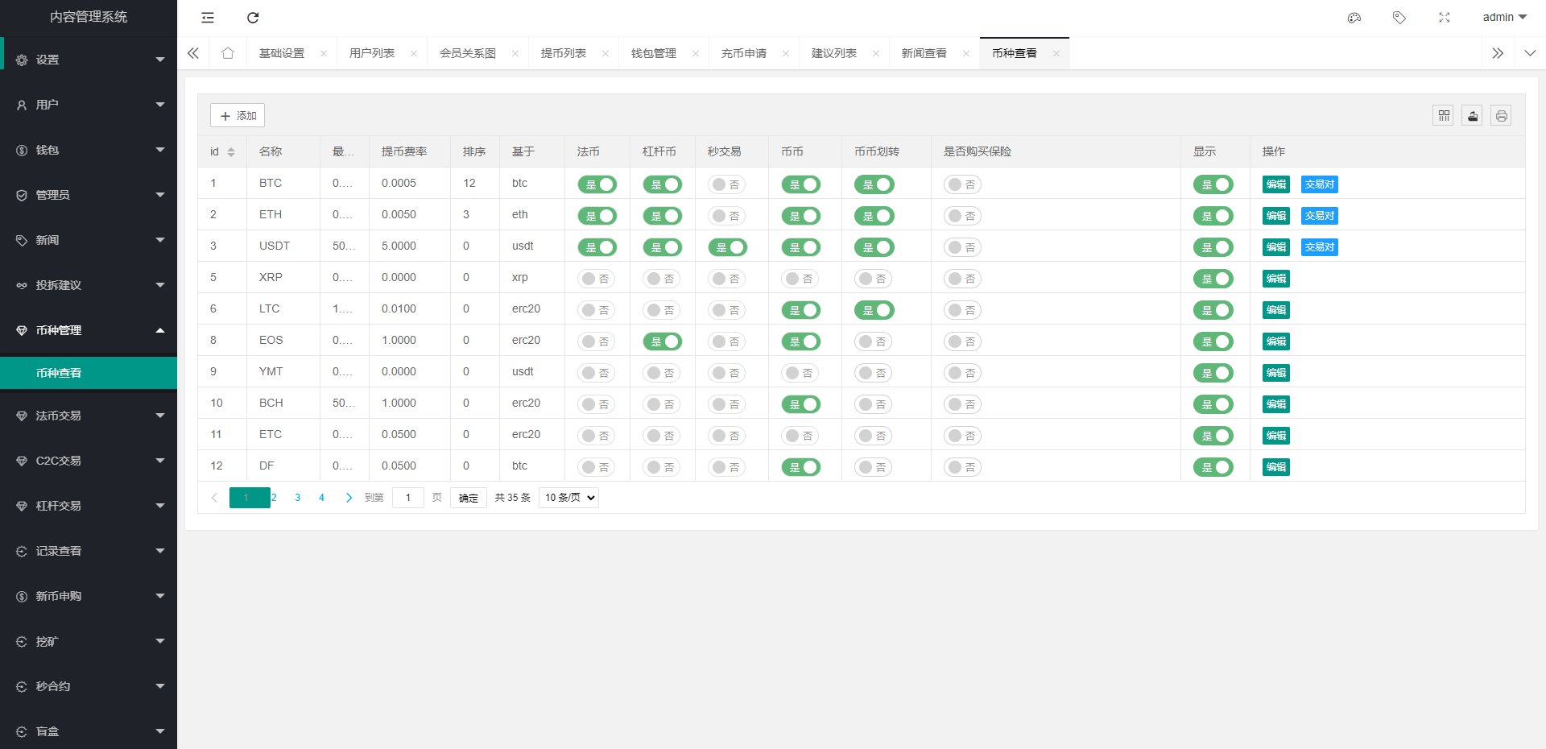Expand the 钱包 sidebar menu

89,150
